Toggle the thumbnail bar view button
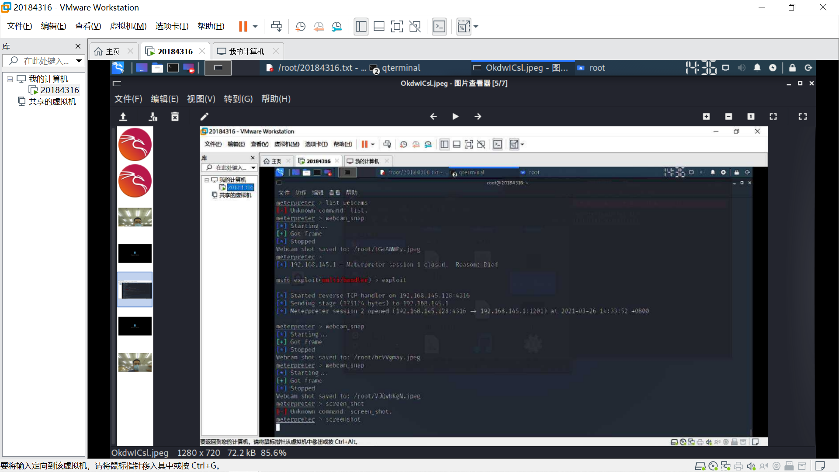This screenshot has width=839, height=472. [379, 27]
